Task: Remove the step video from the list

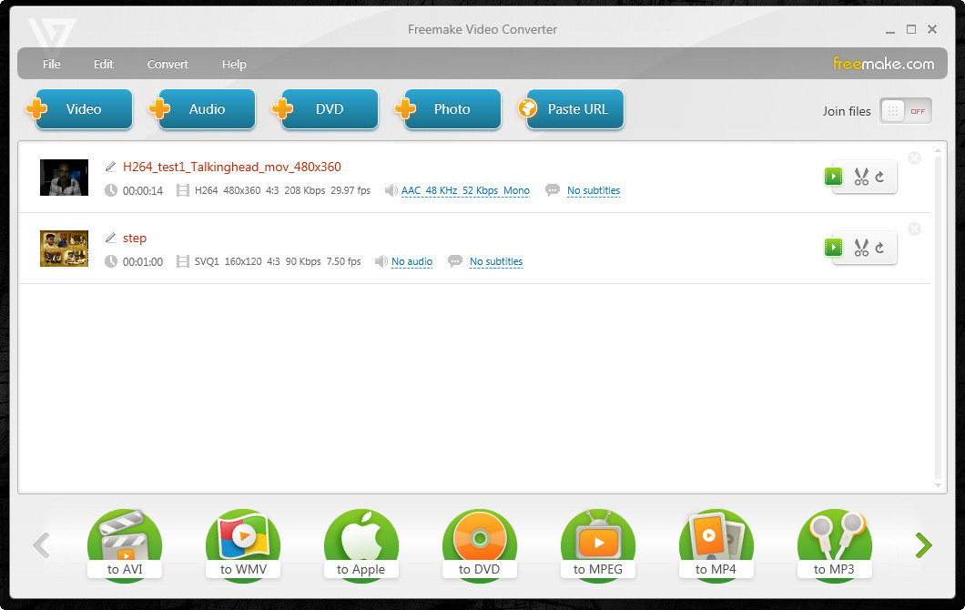Action: coord(914,229)
